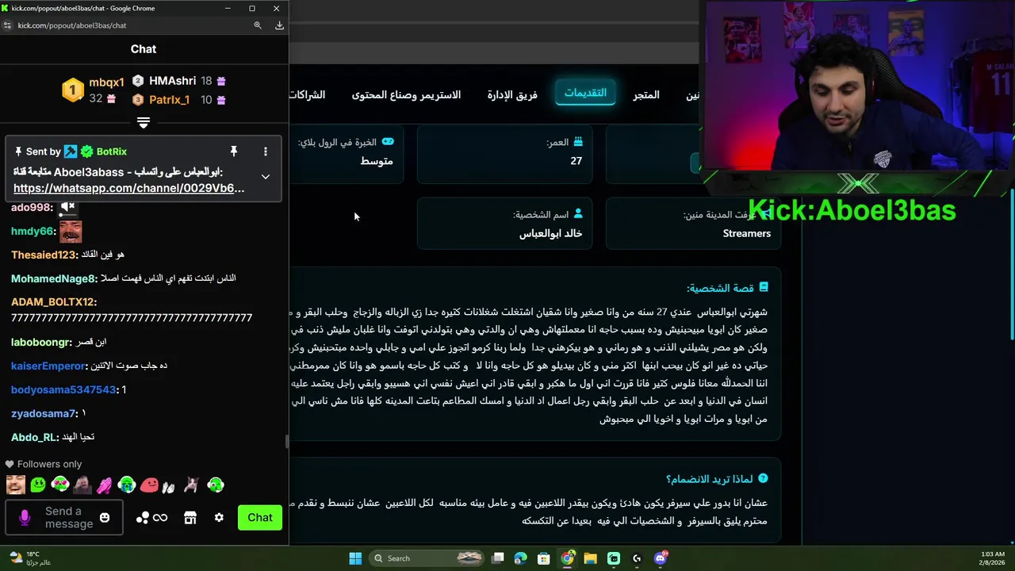Click the taskbar Search box
Image resolution: width=1015 pixels, height=571 pixels.
427,558
